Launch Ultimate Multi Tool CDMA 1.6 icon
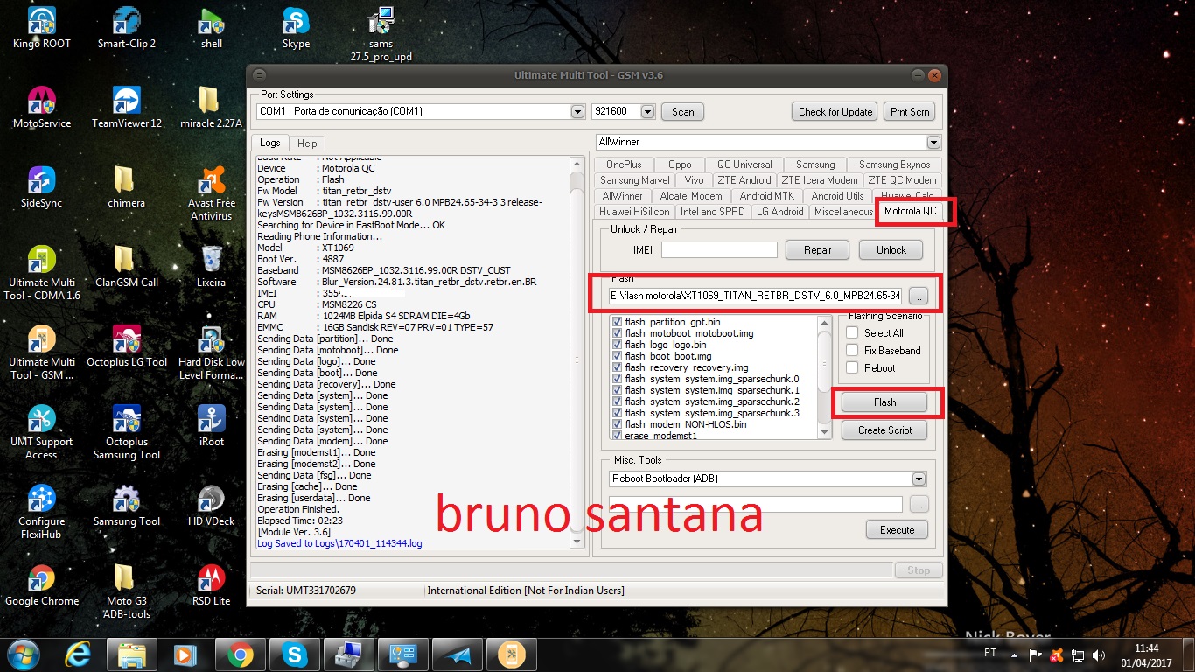This screenshot has width=1195, height=672. (41, 273)
